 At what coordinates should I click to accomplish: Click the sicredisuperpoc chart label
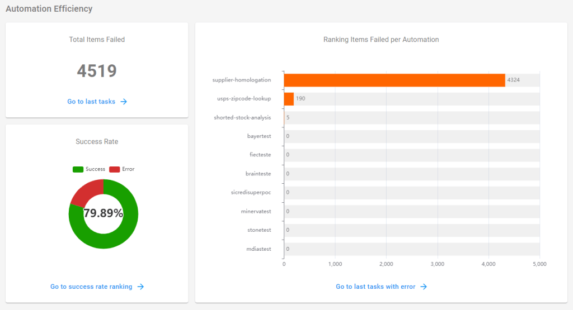point(251,193)
